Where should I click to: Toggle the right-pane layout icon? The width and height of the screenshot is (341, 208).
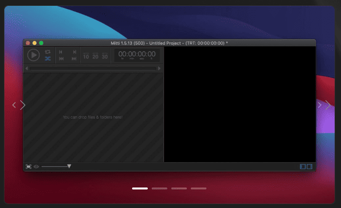tap(310, 166)
